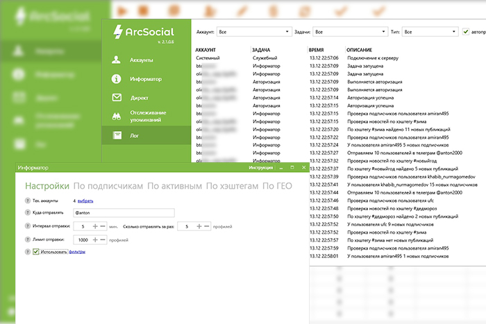Open the Инструкция link in title bar

point(260,168)
